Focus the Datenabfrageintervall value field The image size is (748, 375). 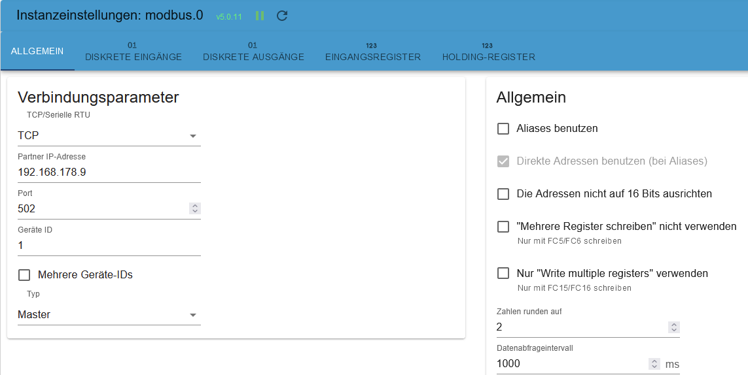(x=569, y=364)
